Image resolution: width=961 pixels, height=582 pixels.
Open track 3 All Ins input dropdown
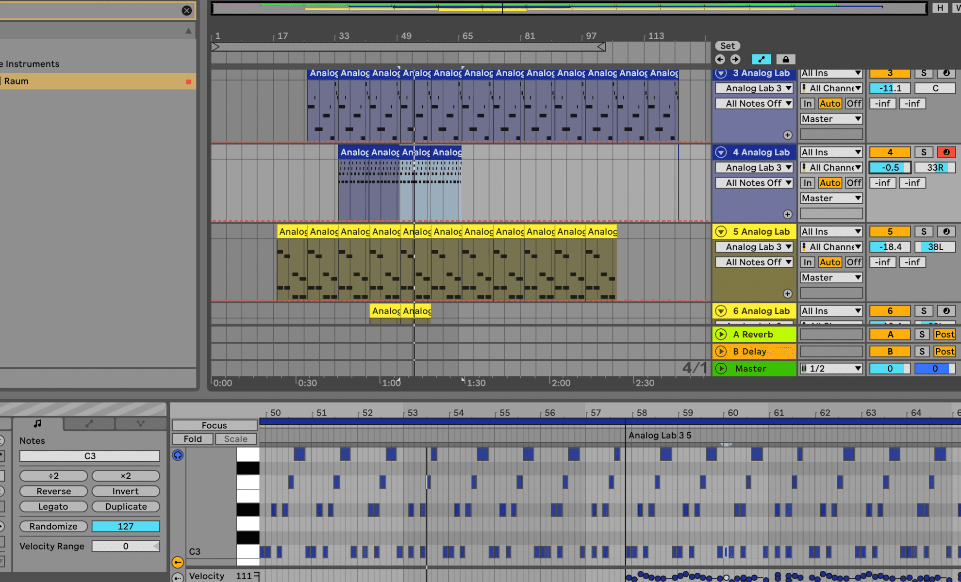831,73
